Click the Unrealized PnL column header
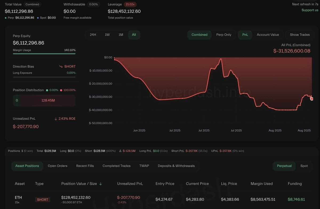 (130, 184)
